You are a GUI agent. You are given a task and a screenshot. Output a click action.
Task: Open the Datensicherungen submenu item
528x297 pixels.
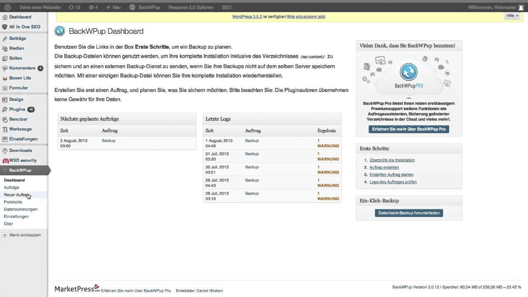click(x=21, y=209)
